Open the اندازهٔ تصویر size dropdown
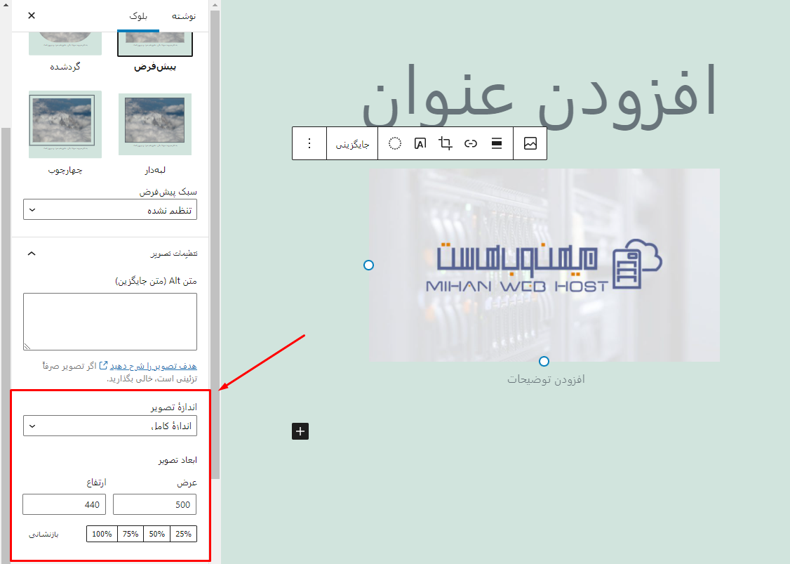Viewport: 790px width, 564px height. pyautogui.click(x=110, y=426)
